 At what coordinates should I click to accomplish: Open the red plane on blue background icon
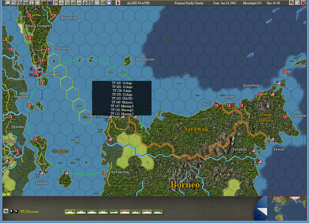49,3
